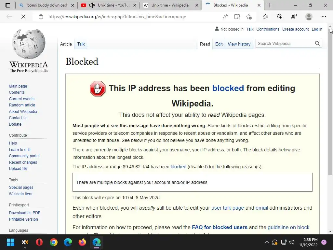Open Settings and more menu

click(x=324, y=17)
